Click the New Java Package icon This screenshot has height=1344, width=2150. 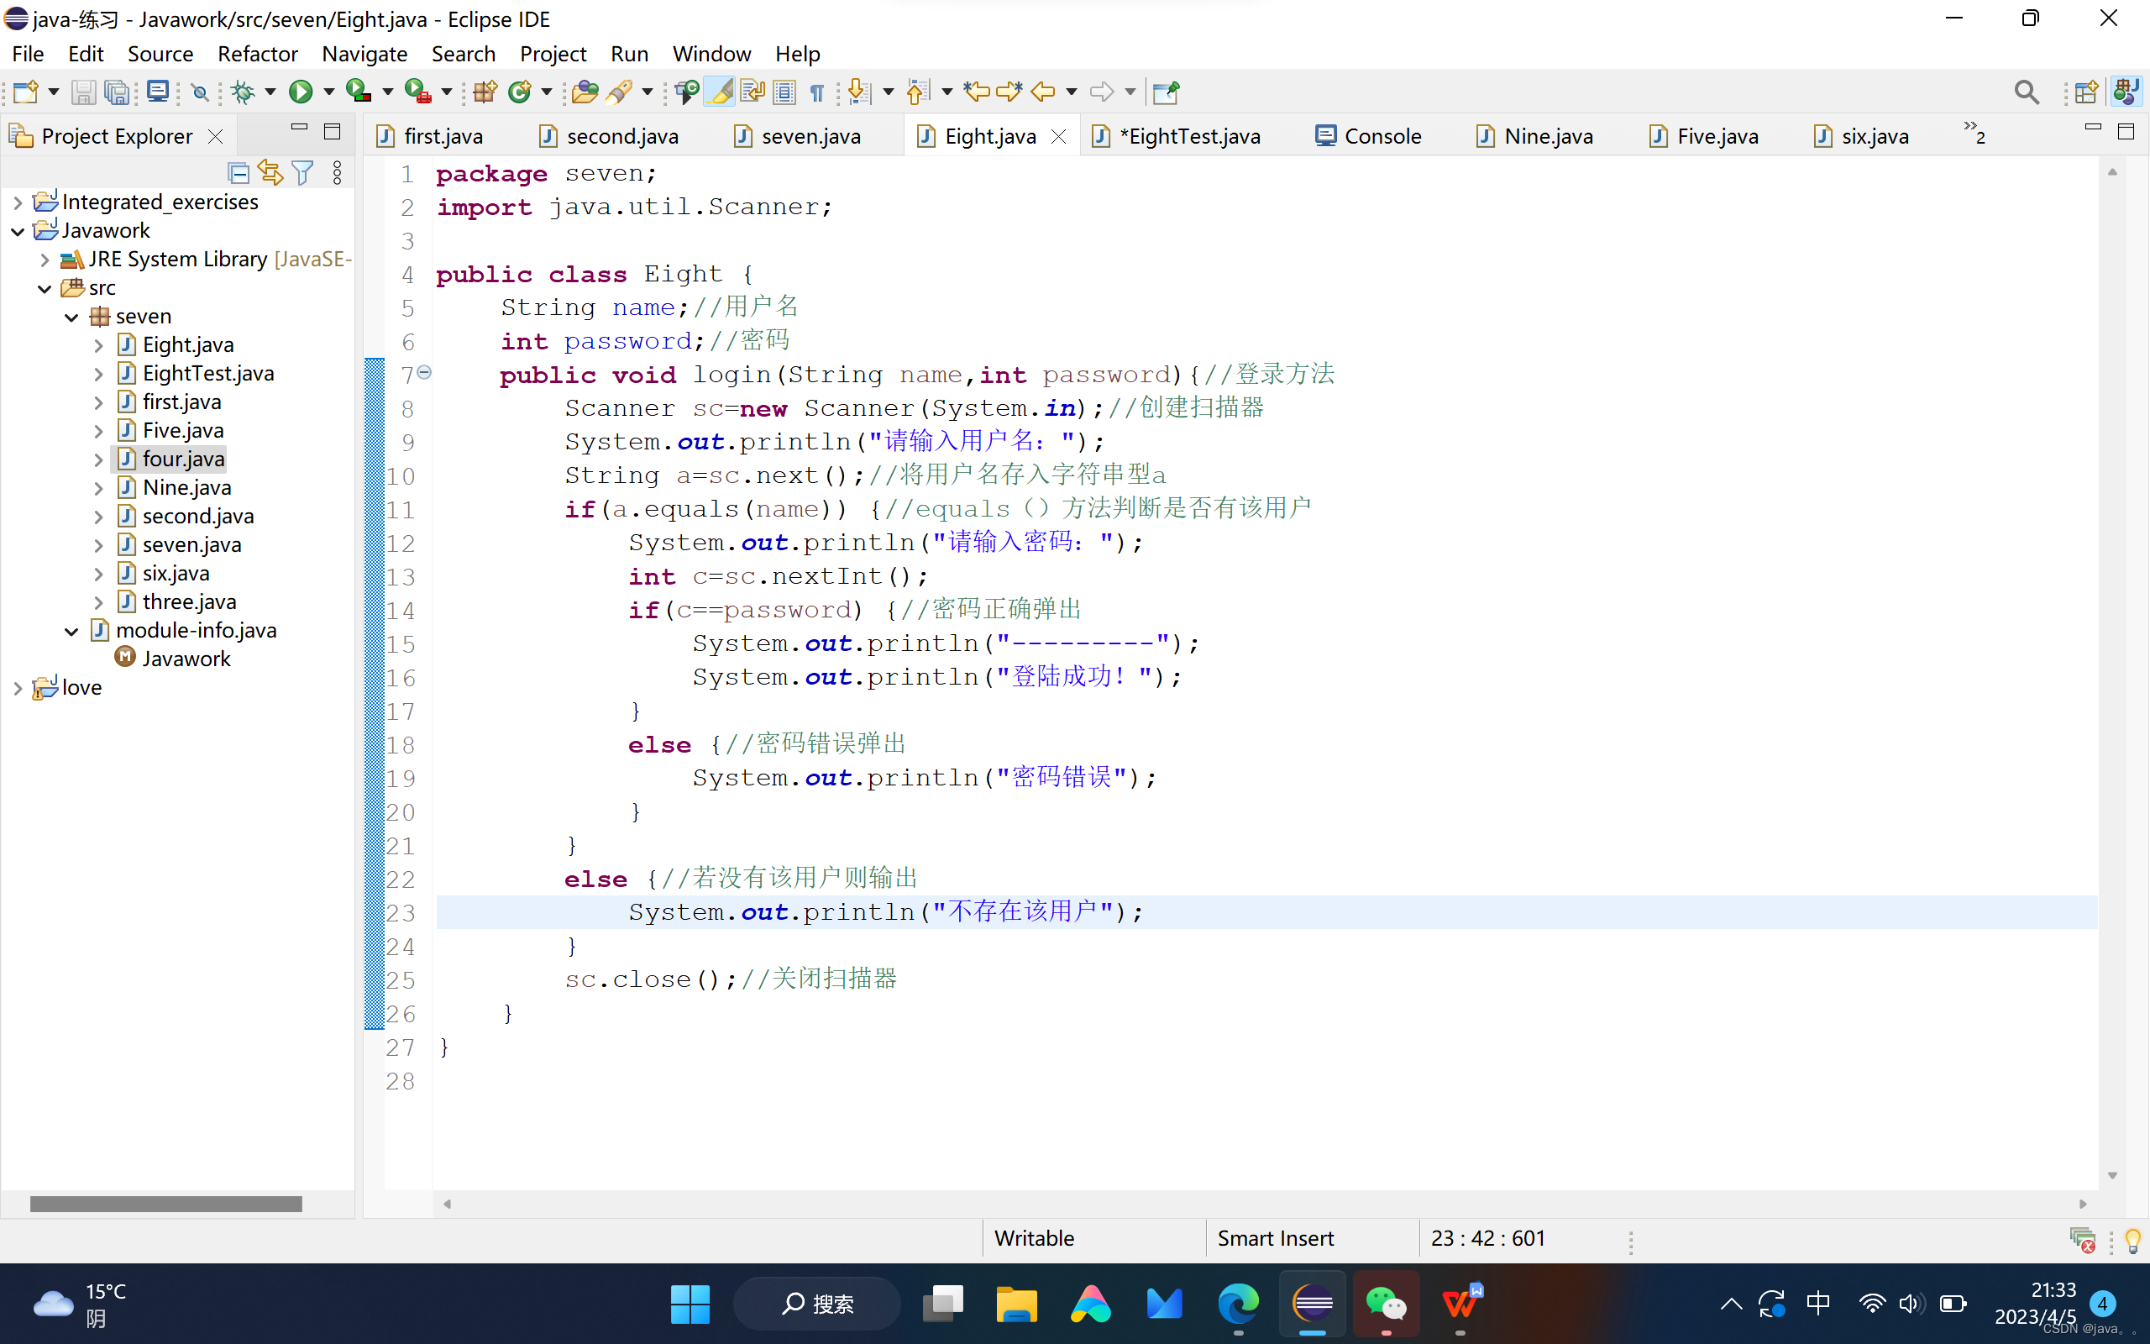(485, 92)
